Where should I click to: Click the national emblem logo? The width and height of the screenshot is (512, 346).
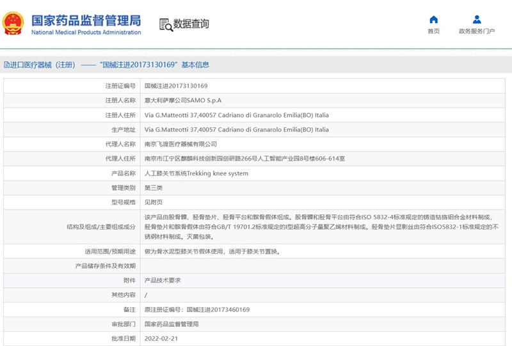13,23
